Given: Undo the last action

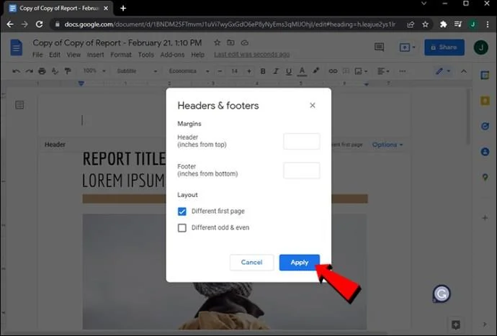Looking at the screenshot, I should click(x=16, y=71).
